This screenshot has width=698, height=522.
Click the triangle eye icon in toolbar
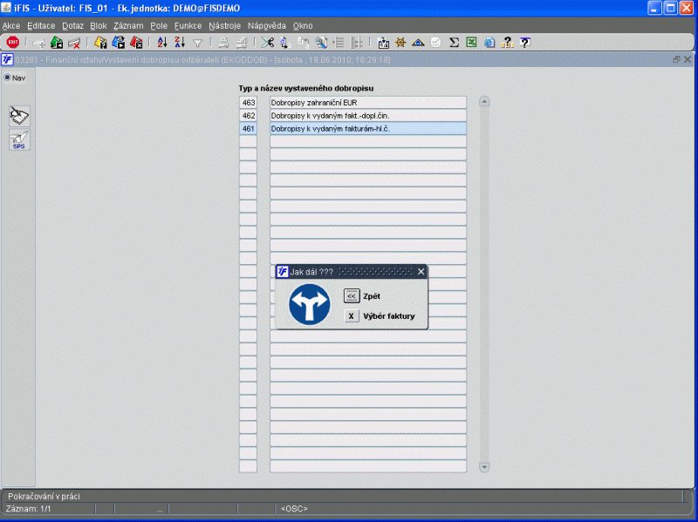[418, 43]
